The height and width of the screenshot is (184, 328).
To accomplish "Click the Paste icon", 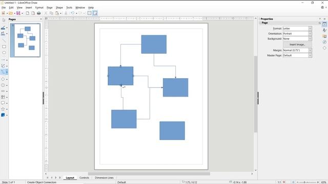I will (57, 13).
